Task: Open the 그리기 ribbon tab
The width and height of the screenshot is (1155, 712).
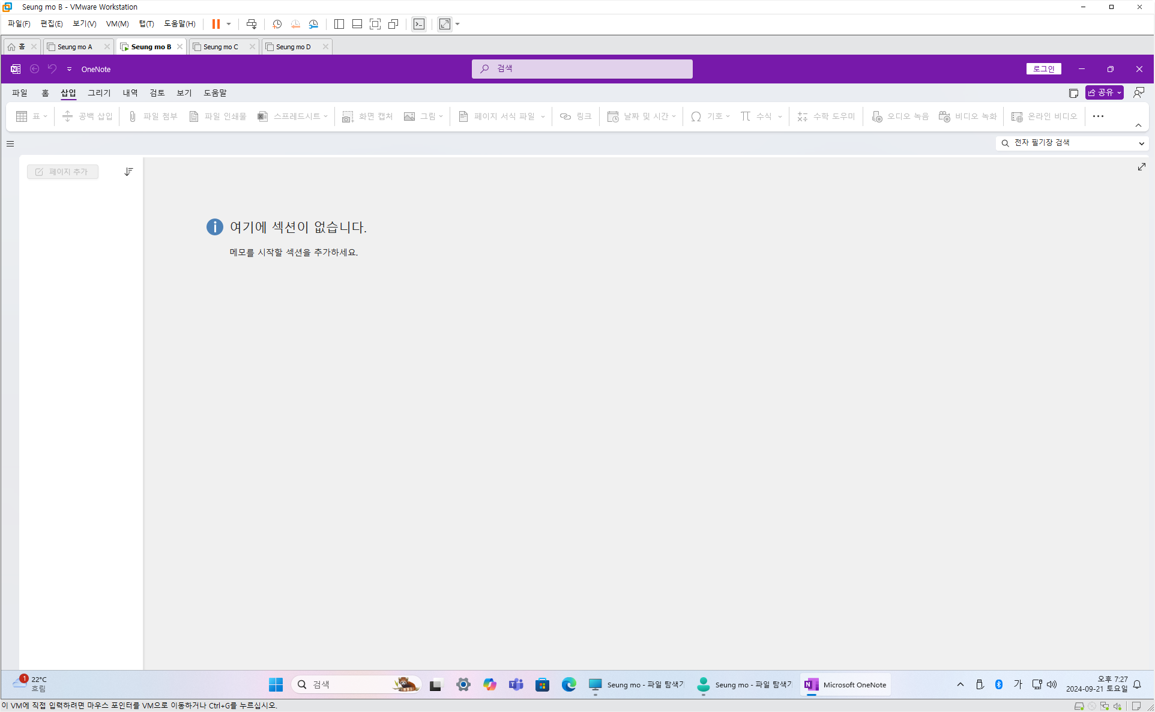Action: (99, 93)
